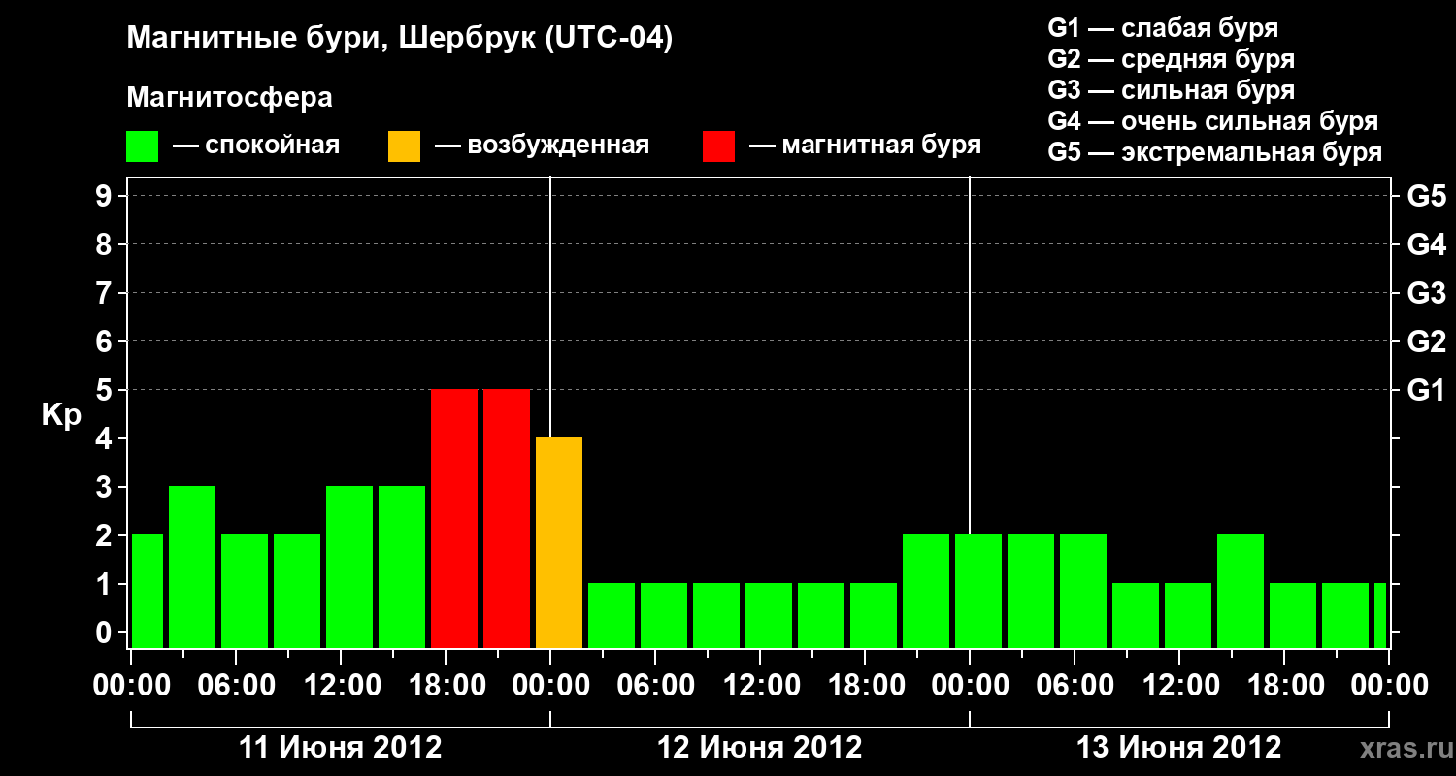Click the '12:00' time label under 12 June
Image resolution: width=1456 pixels, height=776 pixels.
tap(760, 686)
